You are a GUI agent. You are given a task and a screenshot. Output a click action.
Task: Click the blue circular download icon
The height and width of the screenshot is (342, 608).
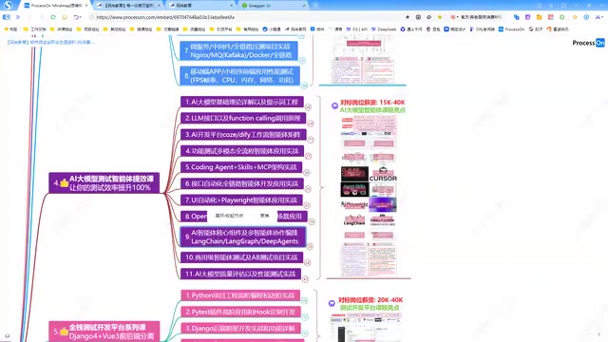[586, 17]
